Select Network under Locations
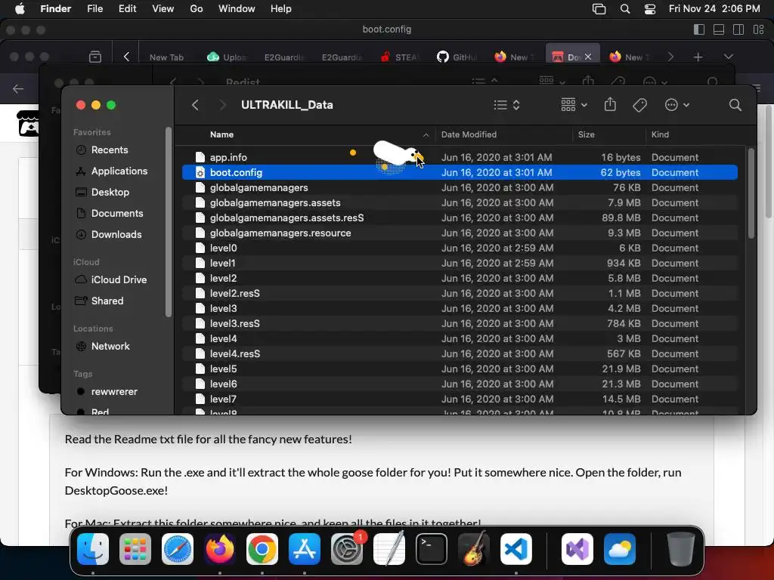 (110, 346)
